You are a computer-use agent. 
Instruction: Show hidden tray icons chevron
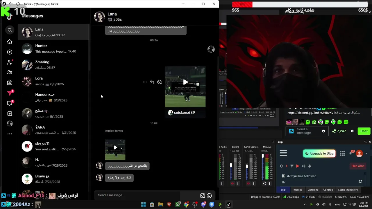click(x=305, y=204)
